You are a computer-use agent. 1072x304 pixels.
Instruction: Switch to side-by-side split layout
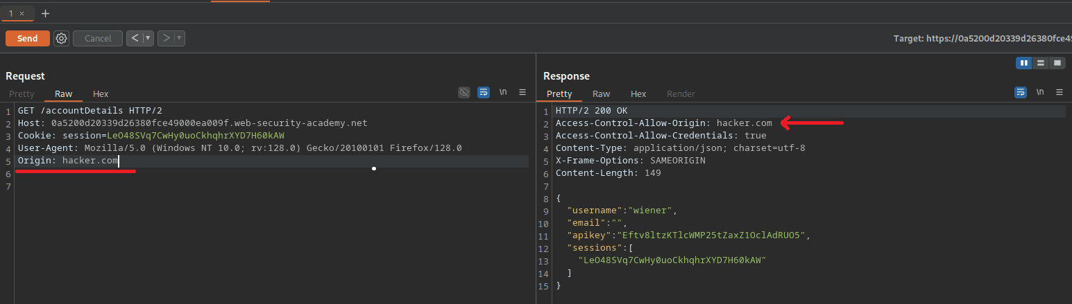pos(1023,63)
